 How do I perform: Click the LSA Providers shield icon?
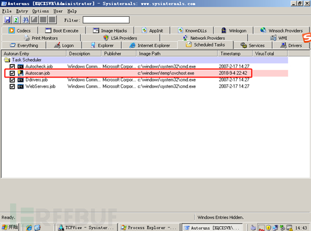(x=106, y=38)
